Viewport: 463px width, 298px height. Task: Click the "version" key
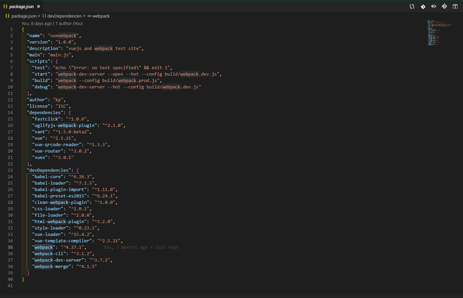tap(39, 42)
